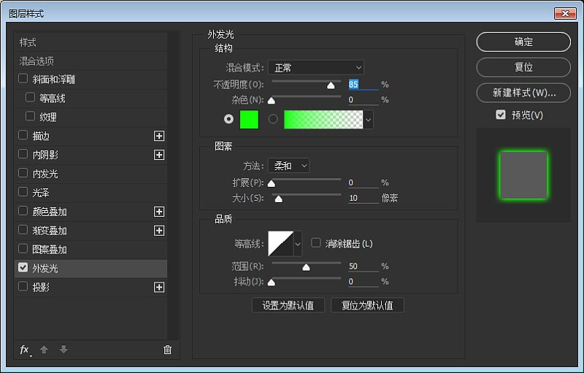The height and width of the screenshot is (373, 584).
Task: Select the 内发光 effect entry
Action: 91,174
